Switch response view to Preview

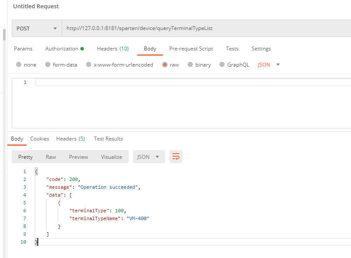tap(78, 157)
